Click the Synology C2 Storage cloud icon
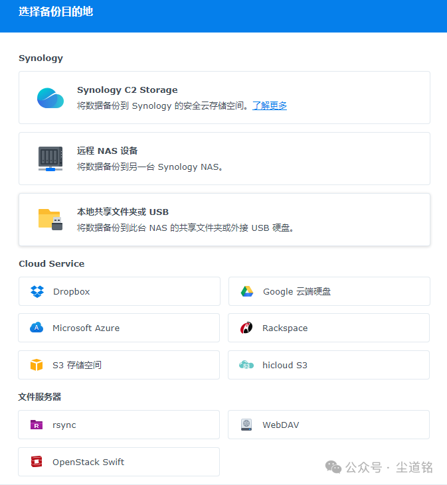 pyautogui.click(x=50, y=98)
